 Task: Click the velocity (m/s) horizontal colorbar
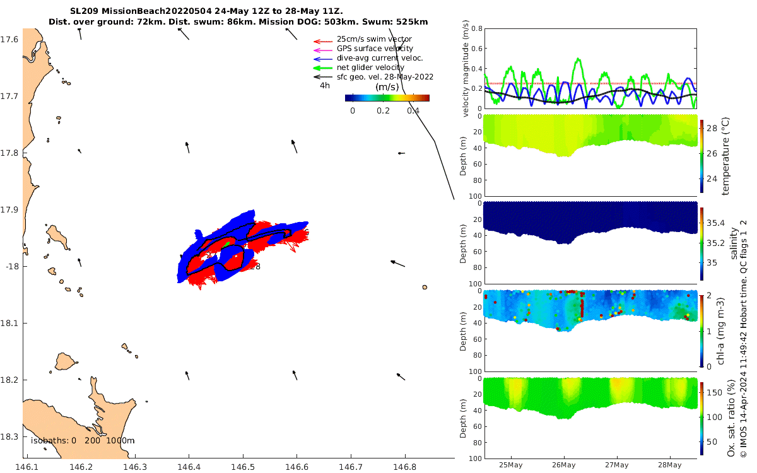[x=387, y=98]
